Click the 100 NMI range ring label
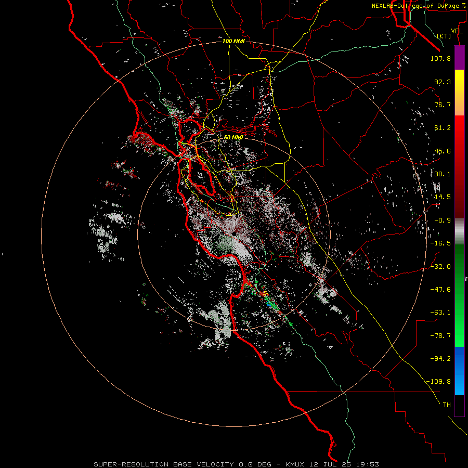 233,41
